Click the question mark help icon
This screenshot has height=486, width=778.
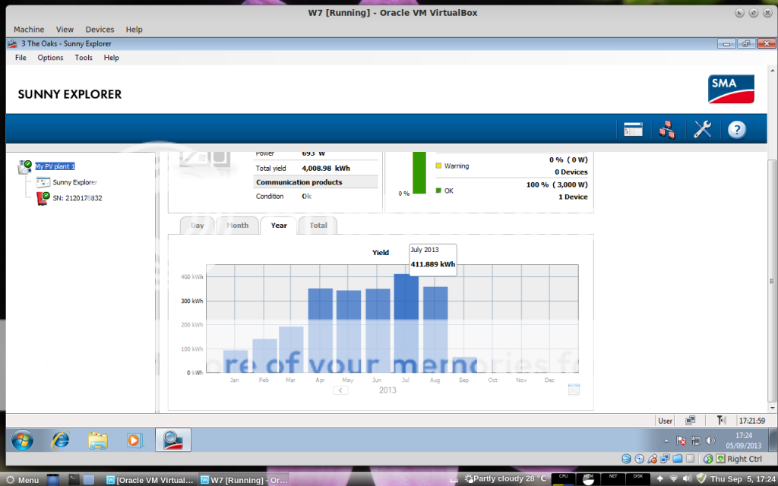[x=737, y=129]
